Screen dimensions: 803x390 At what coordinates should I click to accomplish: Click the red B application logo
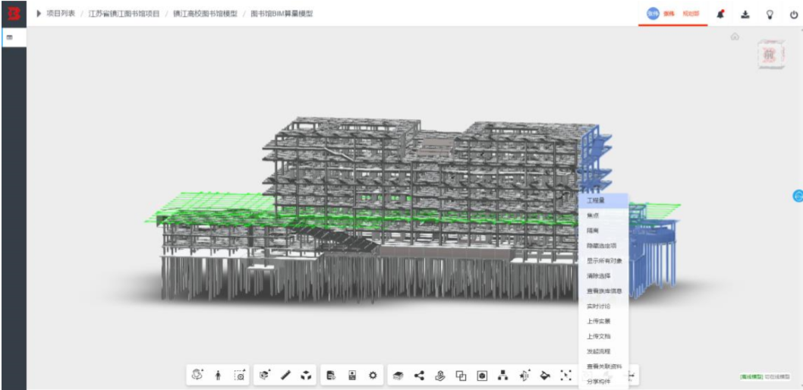14,14
